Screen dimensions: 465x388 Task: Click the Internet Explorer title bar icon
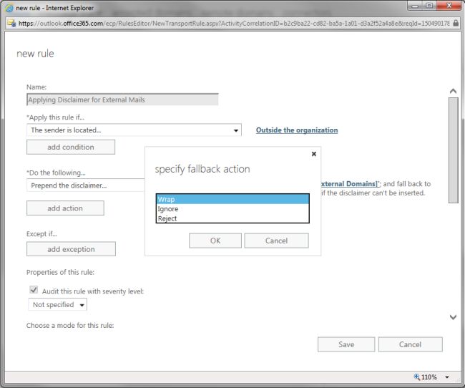tap(9, 8)
